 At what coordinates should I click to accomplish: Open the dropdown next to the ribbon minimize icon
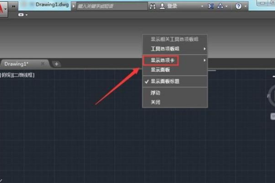(27, 15)
